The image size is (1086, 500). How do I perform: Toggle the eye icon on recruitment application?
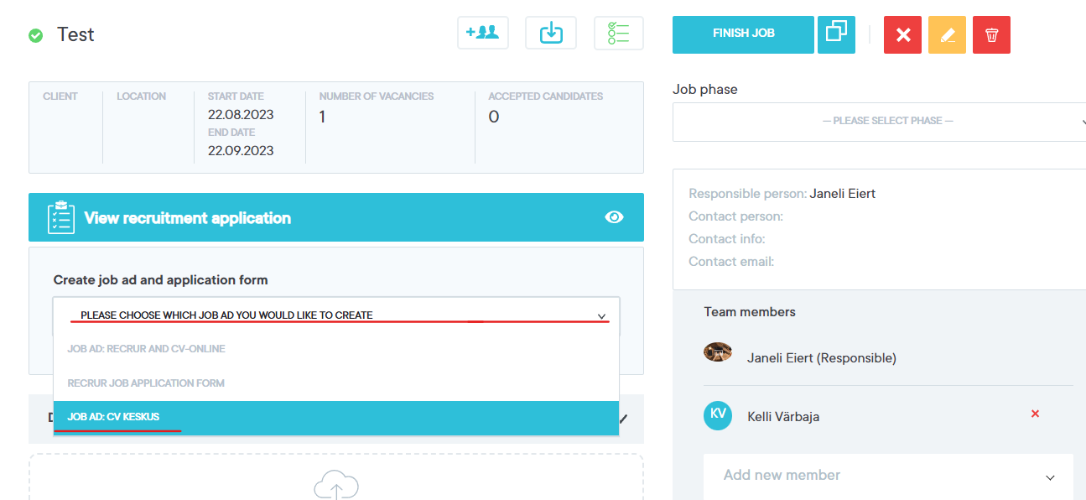click(614, 218)
